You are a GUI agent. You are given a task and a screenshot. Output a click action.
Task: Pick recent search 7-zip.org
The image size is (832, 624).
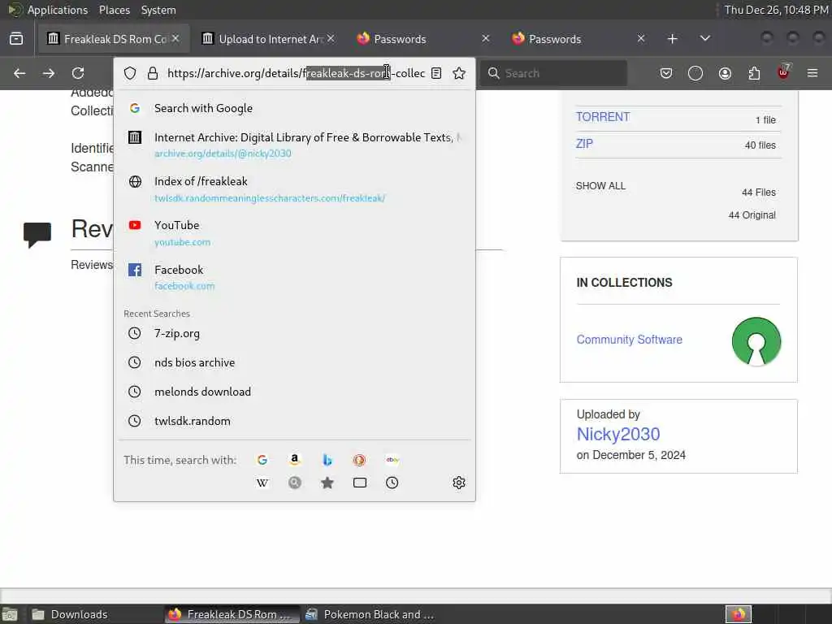click(x=294, y=333)
